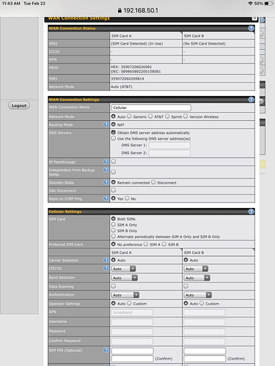Select Sprint network mode

[x=167, y=116]
